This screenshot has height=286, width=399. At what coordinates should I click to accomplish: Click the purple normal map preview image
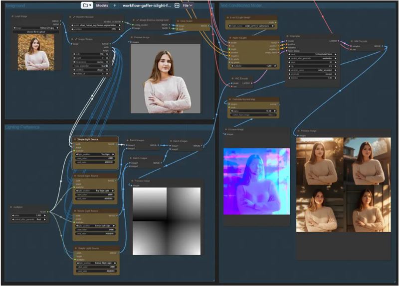(256, 182)
